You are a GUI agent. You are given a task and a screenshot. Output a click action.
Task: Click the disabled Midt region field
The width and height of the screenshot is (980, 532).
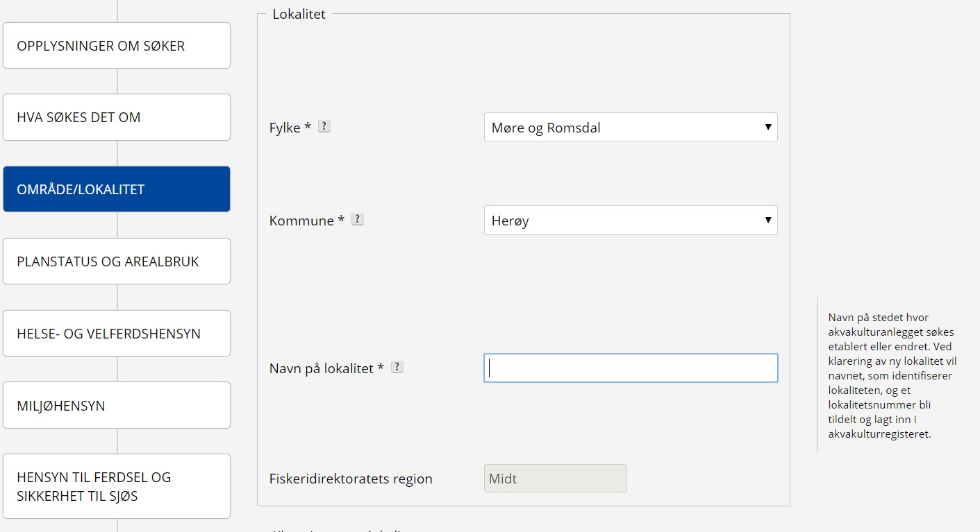pos(555,479)
